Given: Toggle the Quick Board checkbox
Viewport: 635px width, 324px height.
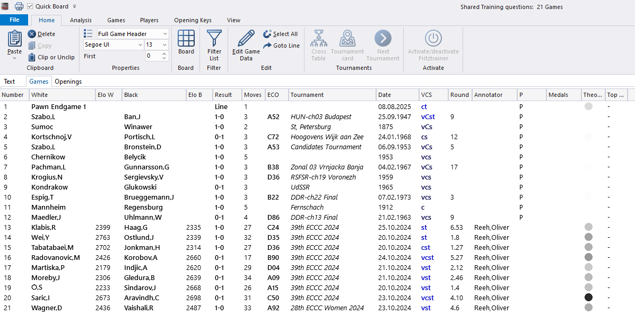Looking at the screenshot, I should (x=30, y=6).
